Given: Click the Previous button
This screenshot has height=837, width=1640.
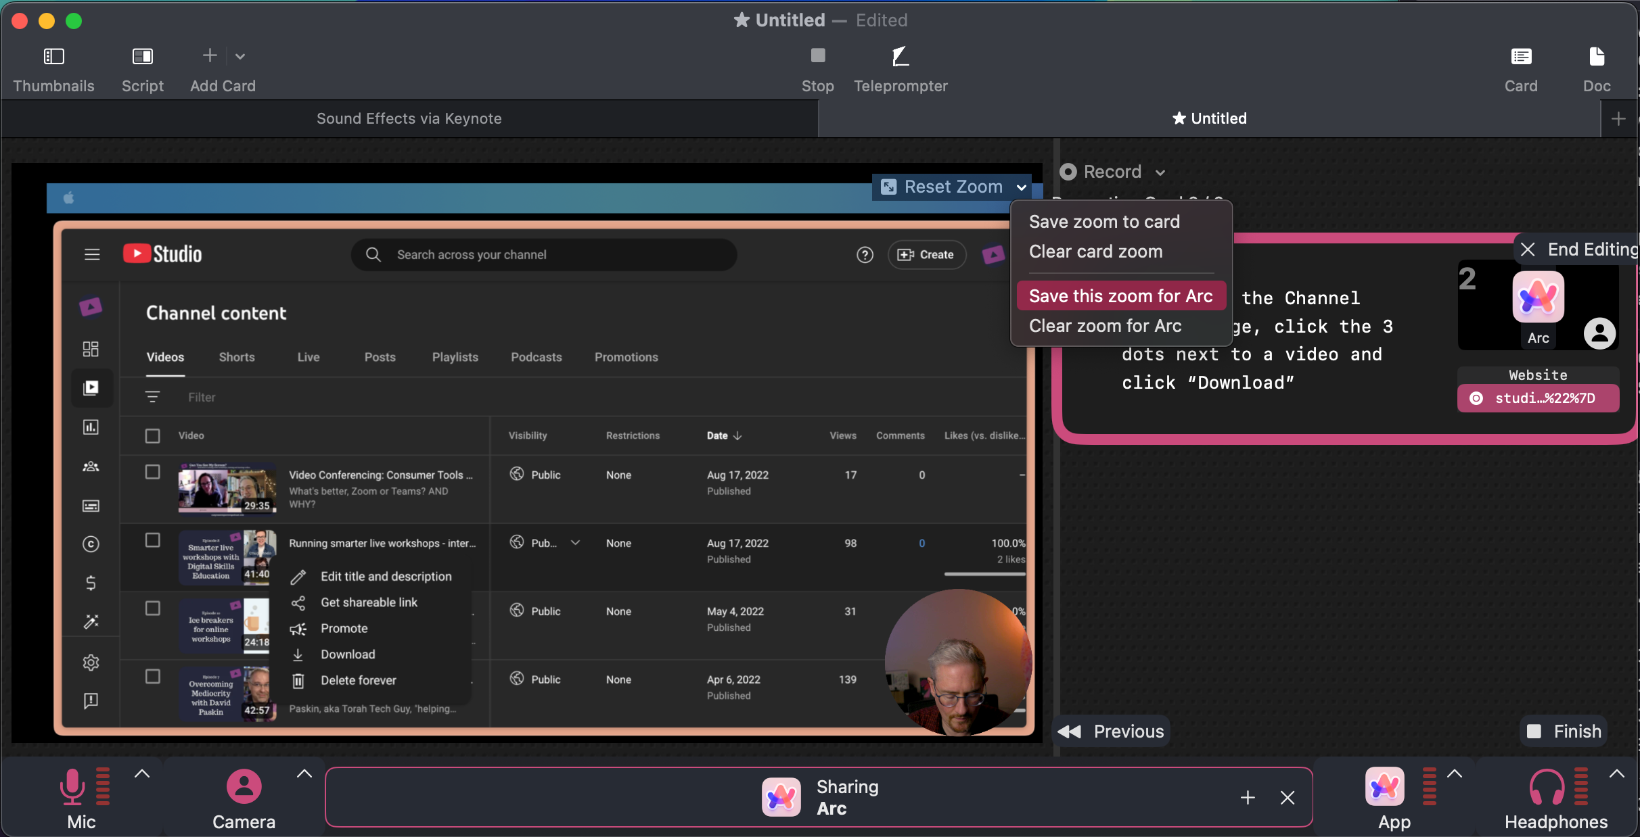Looking at the screenshot, I should coord(1112,732).
